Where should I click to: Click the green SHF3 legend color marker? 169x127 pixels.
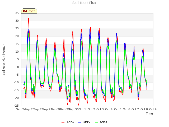point(96,122)
